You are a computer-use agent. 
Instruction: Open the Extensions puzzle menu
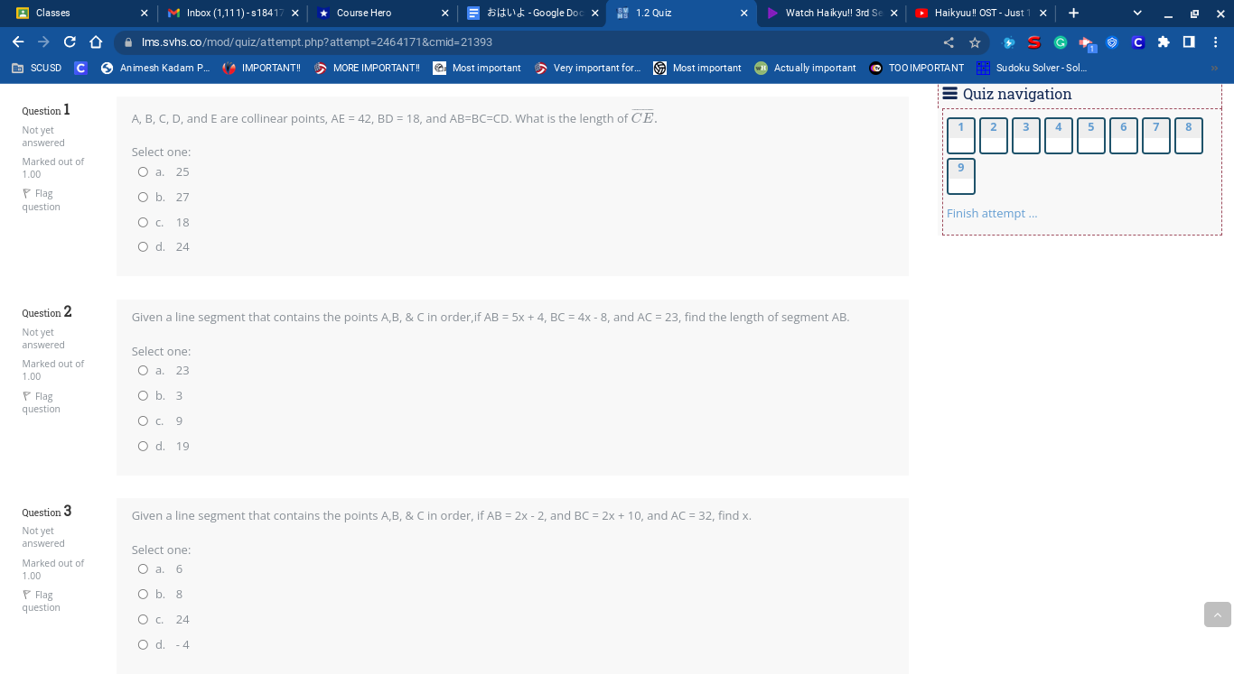click(x=1164, y=42)
